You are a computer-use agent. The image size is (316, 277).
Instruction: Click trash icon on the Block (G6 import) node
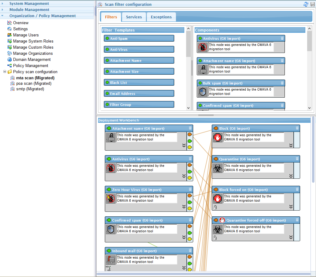point(297,128)
